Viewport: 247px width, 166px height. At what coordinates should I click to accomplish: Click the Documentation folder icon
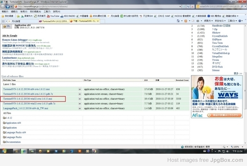4,142
